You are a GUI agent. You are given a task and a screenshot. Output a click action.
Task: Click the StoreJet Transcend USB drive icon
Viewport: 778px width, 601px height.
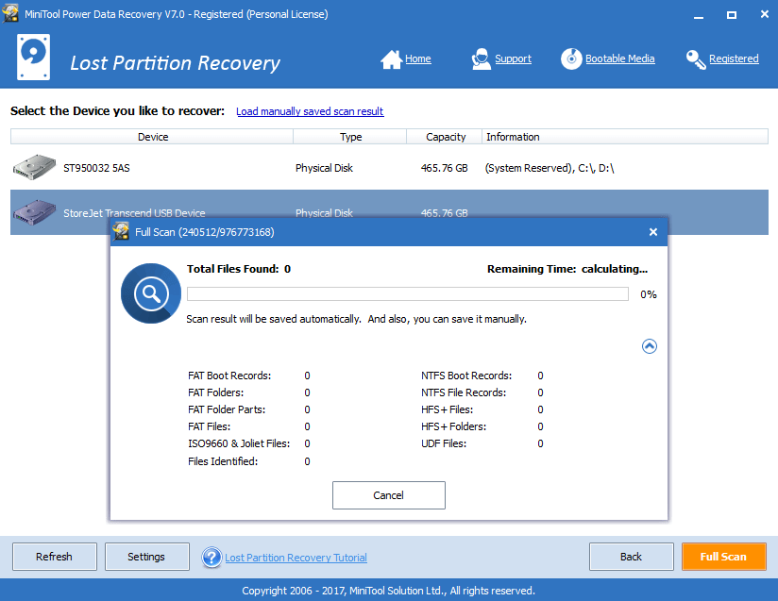(x=34, y=212)
